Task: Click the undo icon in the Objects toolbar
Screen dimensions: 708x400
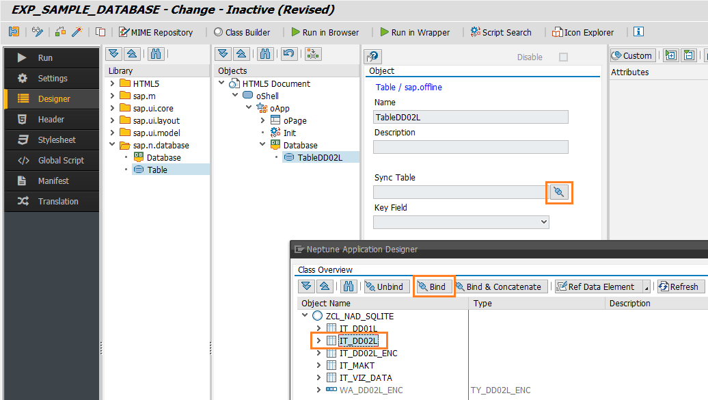Action: tap(288, 53)
